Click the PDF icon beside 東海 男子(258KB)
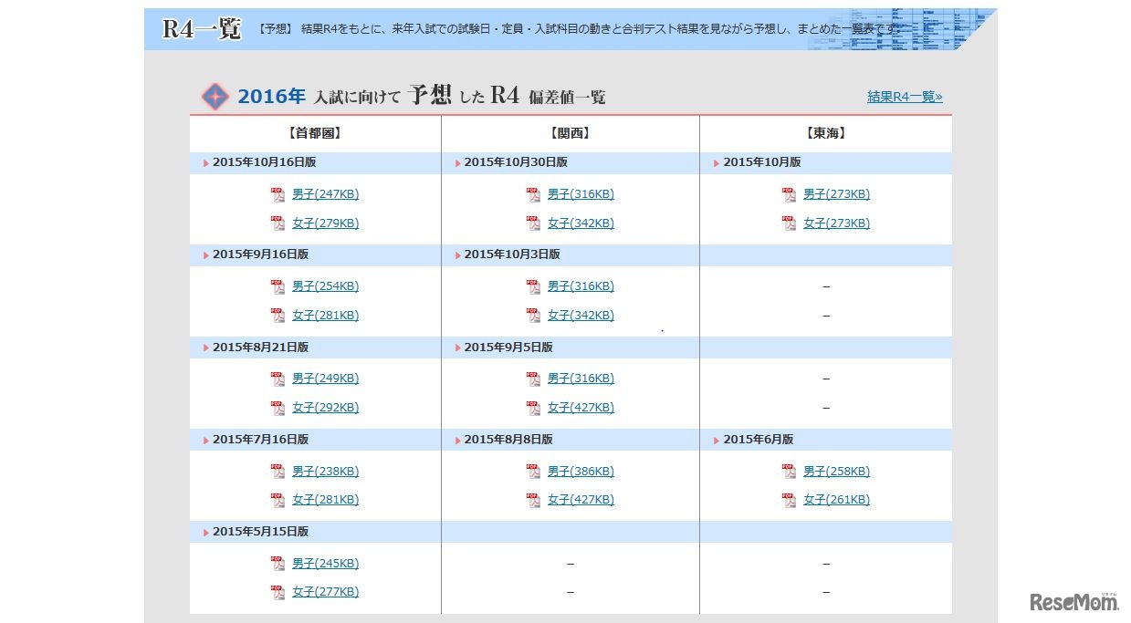This screenshot has width=1131, height=623. 788,471
